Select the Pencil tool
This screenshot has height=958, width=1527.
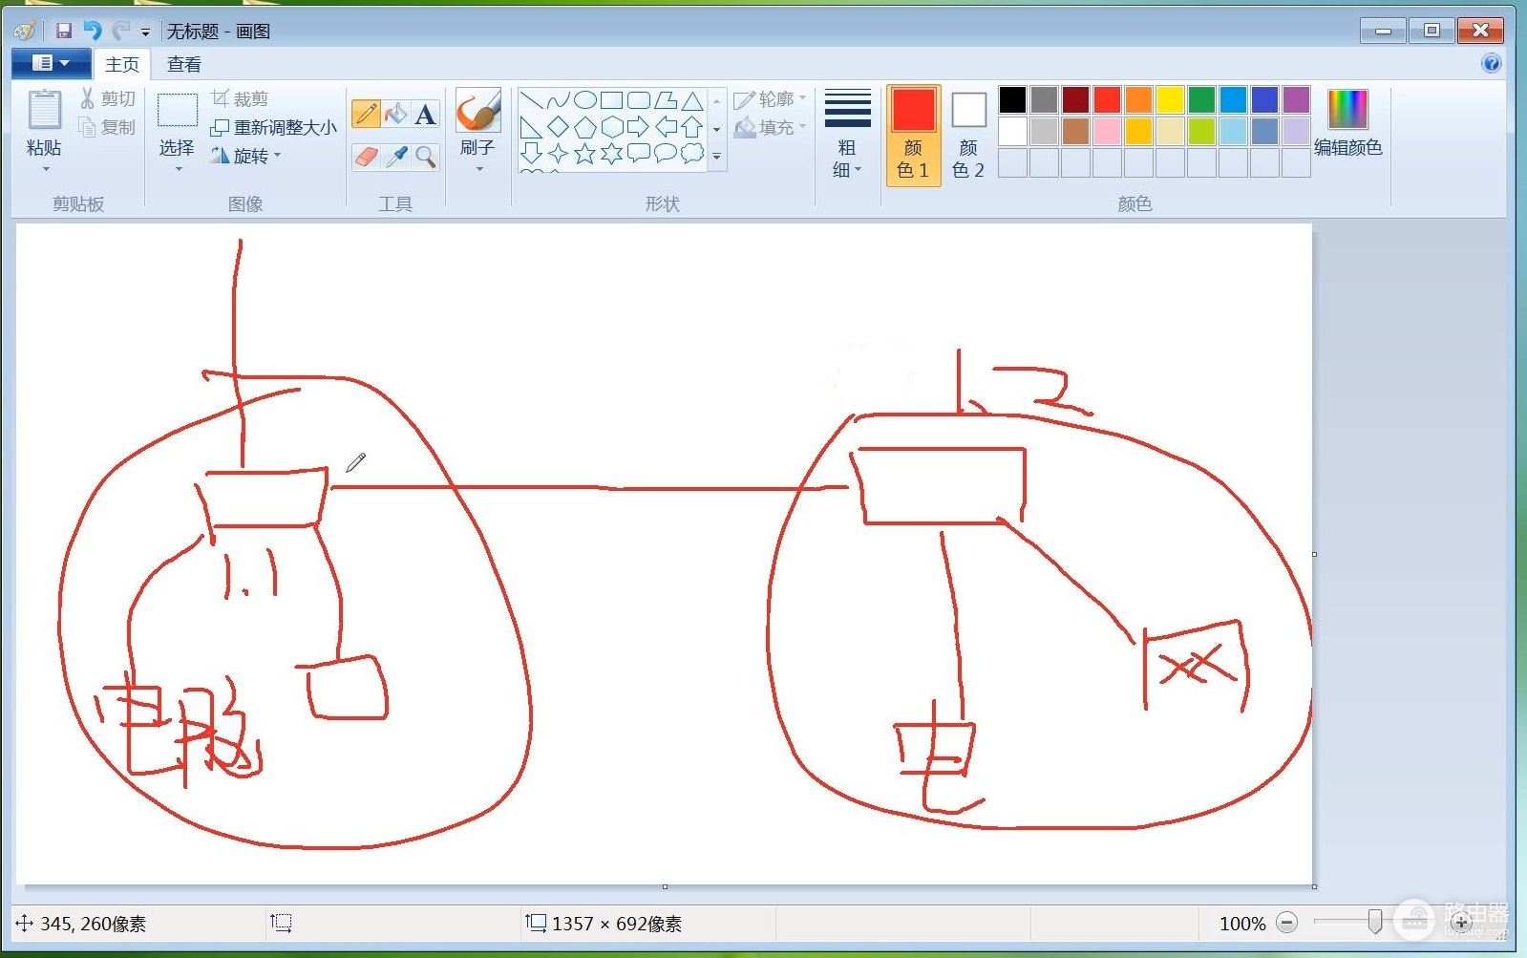tap(366, 114)
